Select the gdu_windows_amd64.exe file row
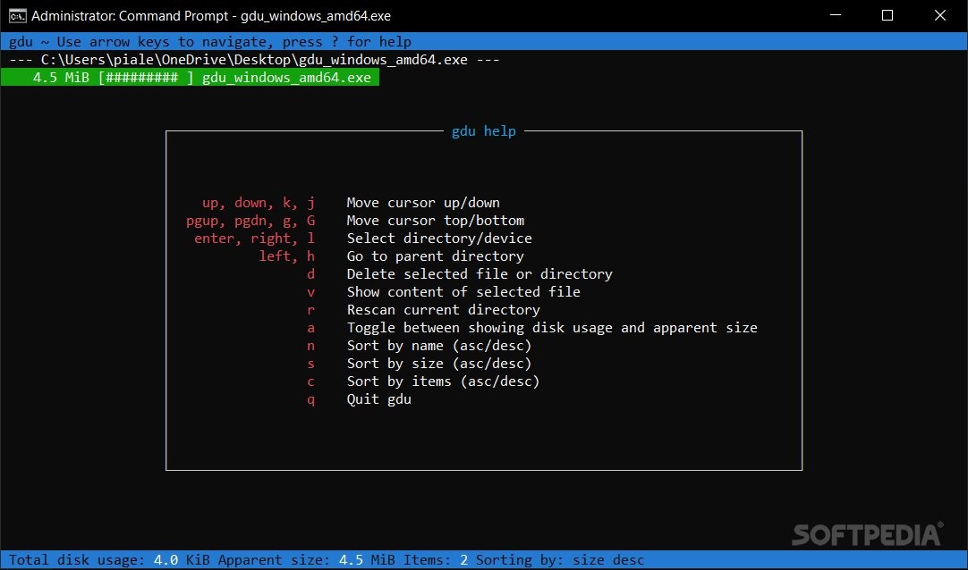The image size is (968, 570). [191, 78]
